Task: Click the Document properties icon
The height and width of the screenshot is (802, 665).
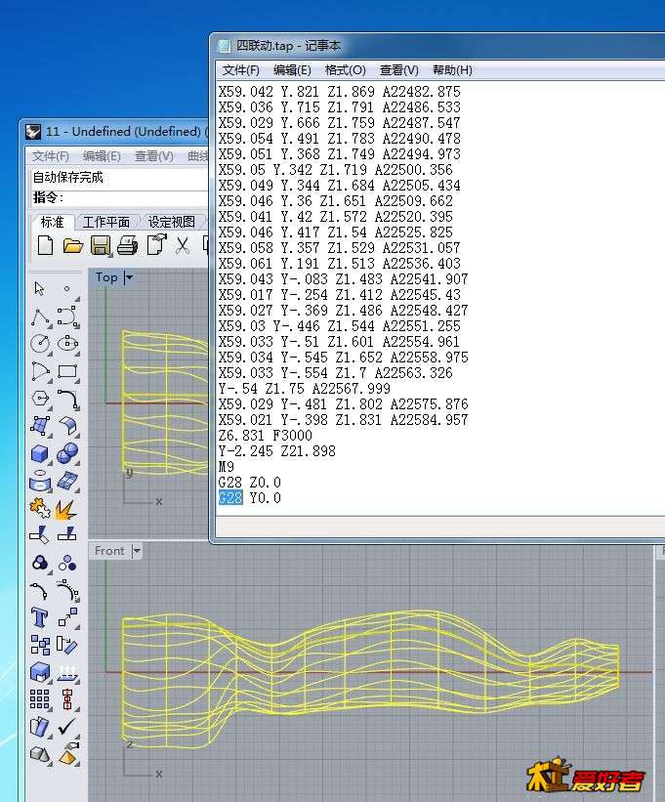Action: [156, 245]
